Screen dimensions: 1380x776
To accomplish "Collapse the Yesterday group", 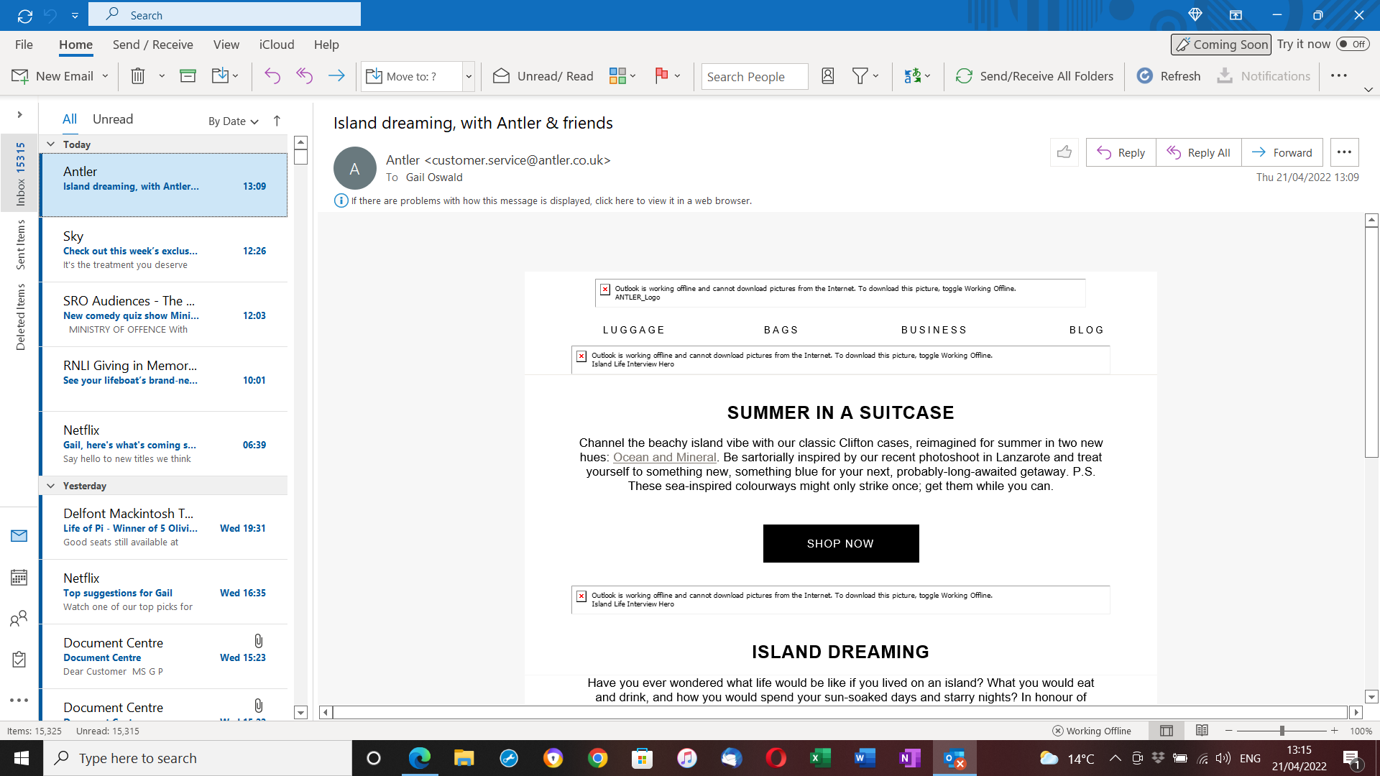I will [51, 486].
